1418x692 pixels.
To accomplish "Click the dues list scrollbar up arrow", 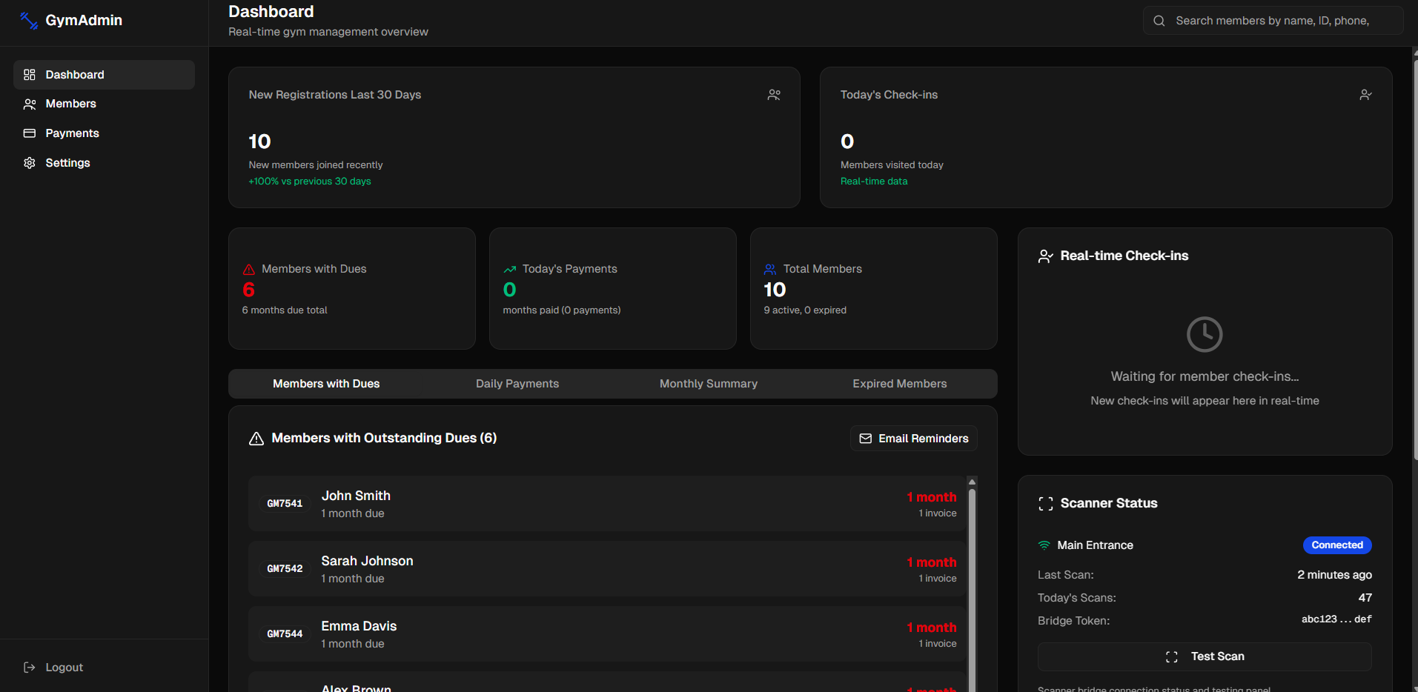I will 972,482.
